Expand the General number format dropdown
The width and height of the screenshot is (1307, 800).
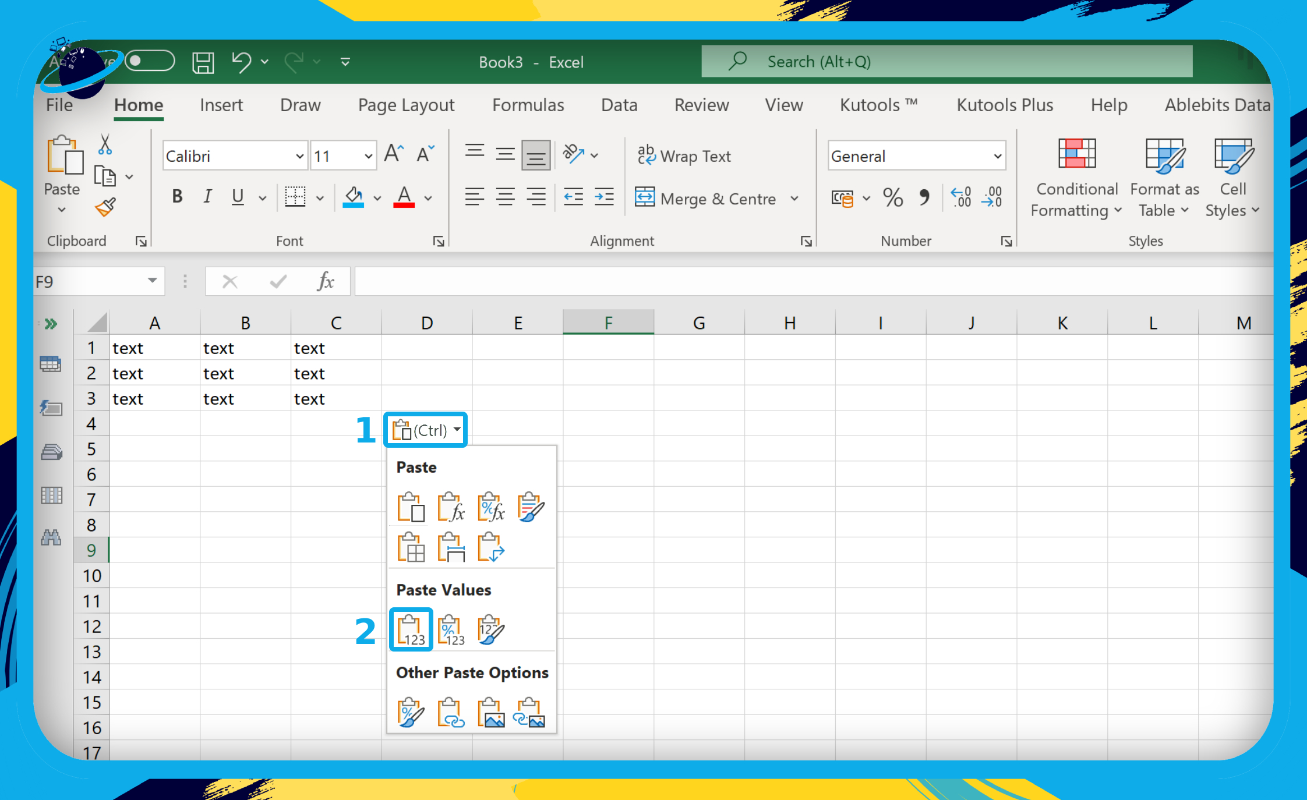(x=997, y=156)
